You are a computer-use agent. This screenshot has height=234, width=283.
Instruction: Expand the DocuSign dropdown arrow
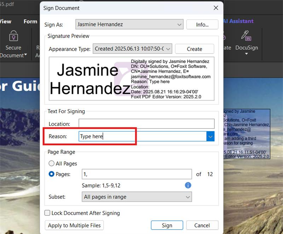coord(246,54)
